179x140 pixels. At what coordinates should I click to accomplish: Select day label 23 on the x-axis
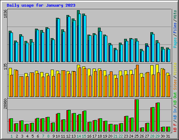[x=126, y=136]
